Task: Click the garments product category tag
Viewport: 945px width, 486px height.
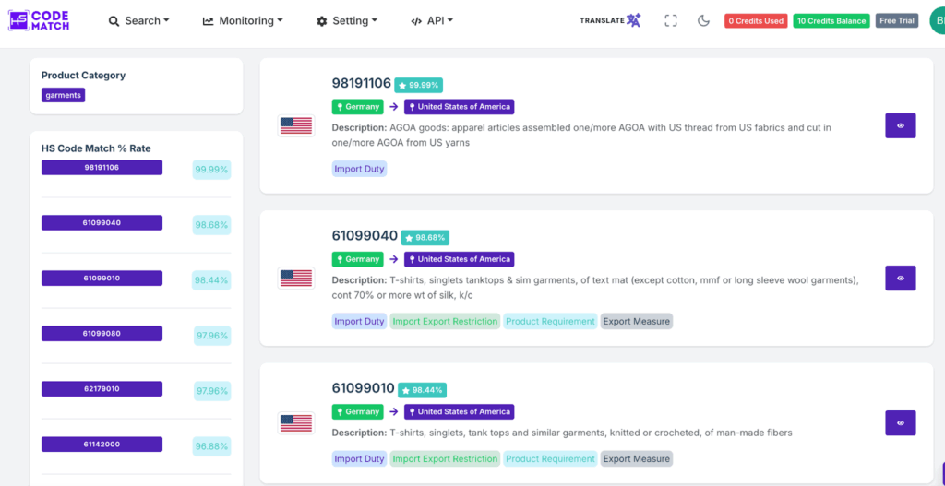Action: click(63, 95)
